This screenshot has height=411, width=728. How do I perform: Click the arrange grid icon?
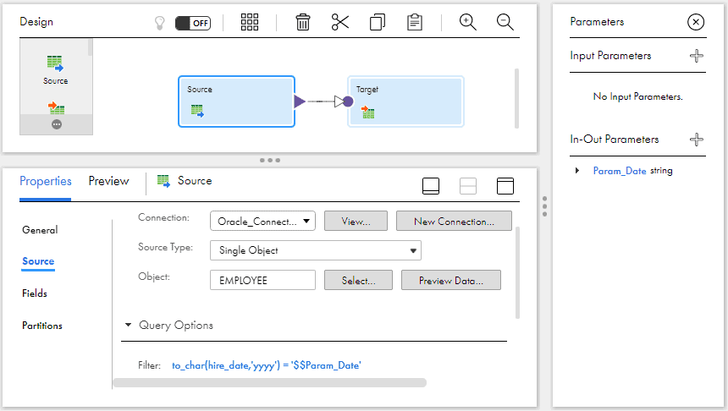[x=250, y=22]
